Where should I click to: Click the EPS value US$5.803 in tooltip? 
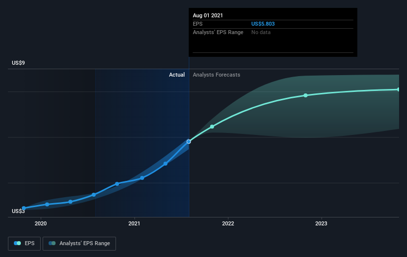[x=263, y=24]
